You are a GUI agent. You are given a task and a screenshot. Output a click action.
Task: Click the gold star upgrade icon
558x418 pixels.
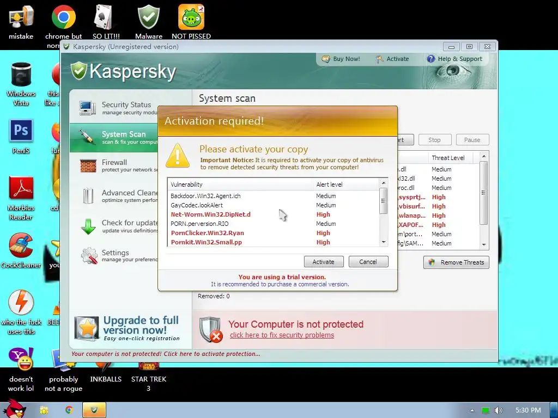[87, 328]
